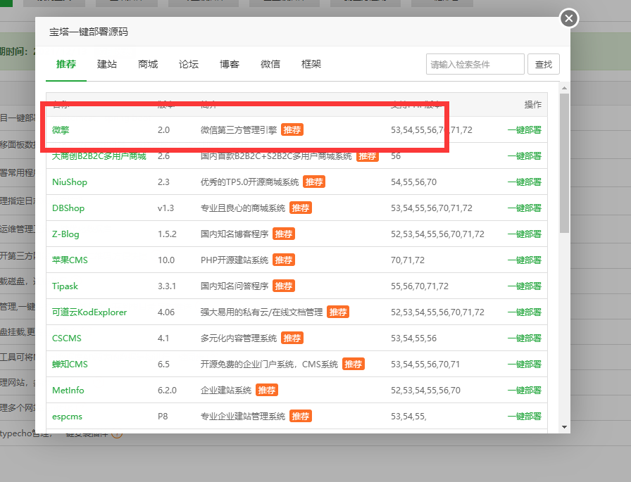Open the CSCMS link
This screenshot has width=631, height=482.
[67, 338]
